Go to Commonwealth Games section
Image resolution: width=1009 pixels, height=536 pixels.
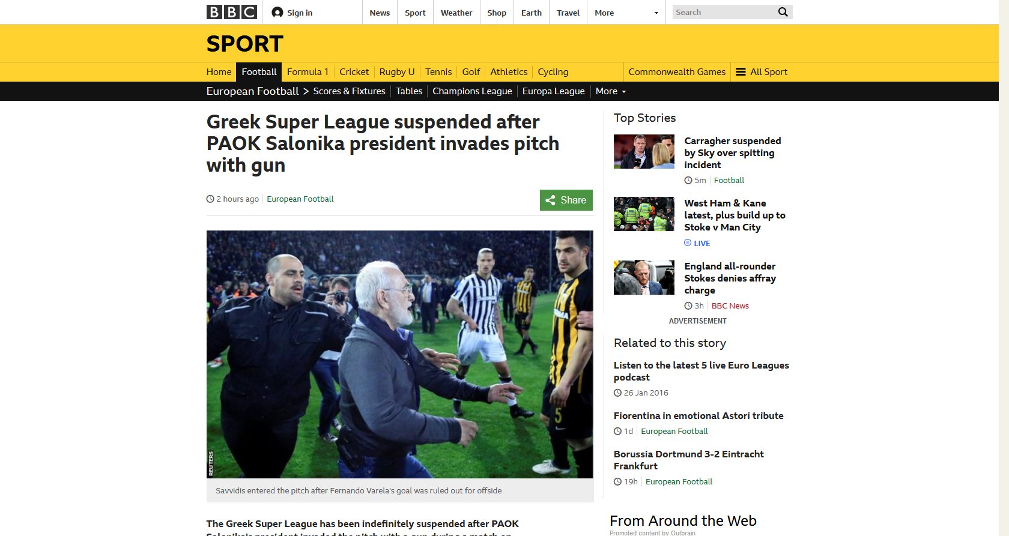[x=677, y=72]
